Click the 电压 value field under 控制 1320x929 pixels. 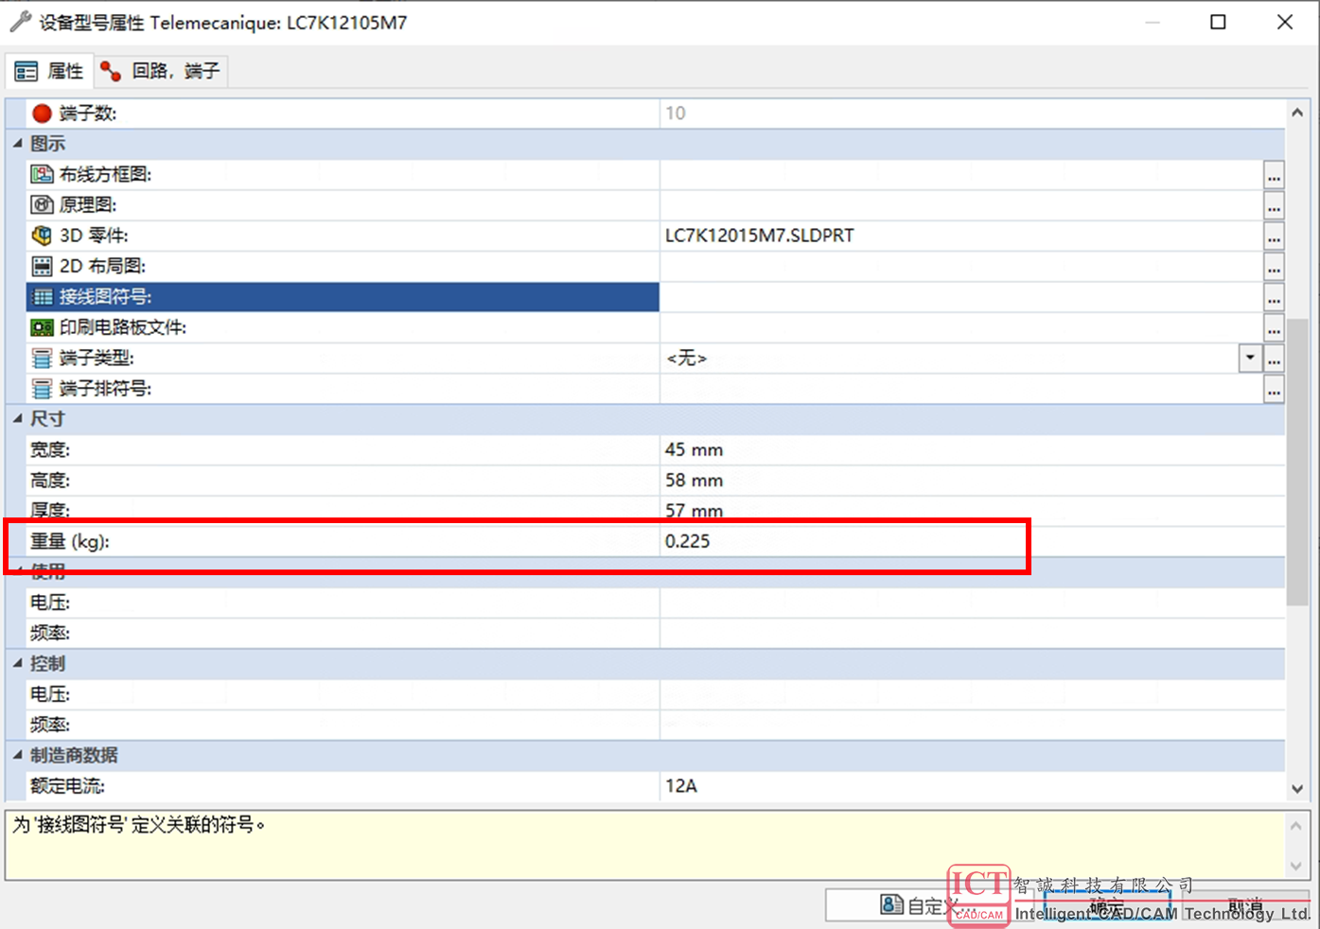coord(972,694)
